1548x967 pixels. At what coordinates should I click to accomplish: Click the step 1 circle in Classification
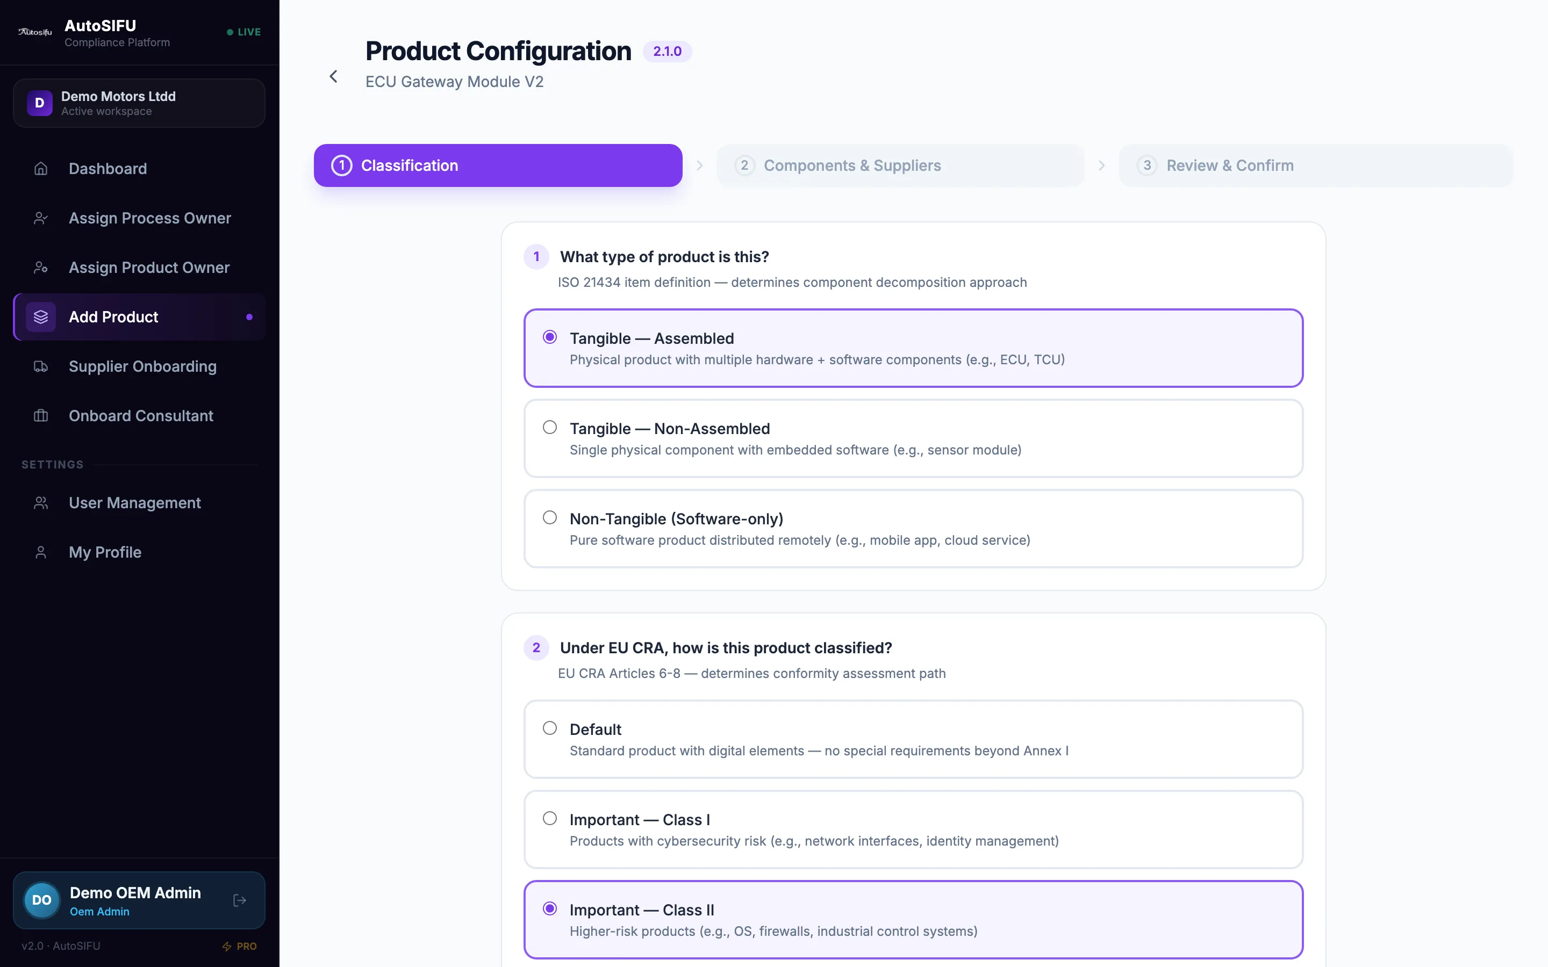coord(342,165)
